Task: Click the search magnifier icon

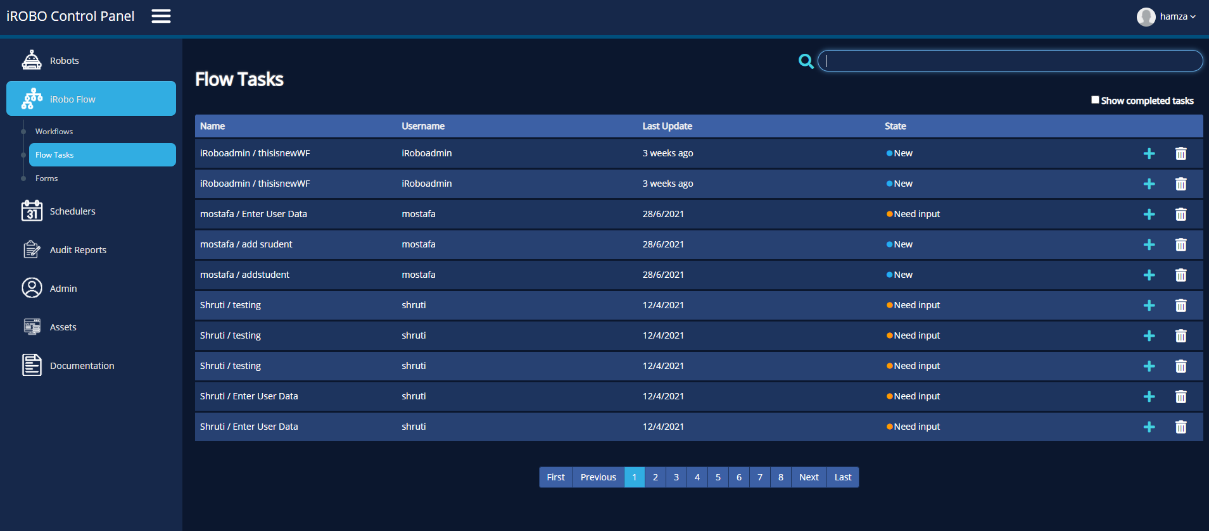Action: click(806, 61)
